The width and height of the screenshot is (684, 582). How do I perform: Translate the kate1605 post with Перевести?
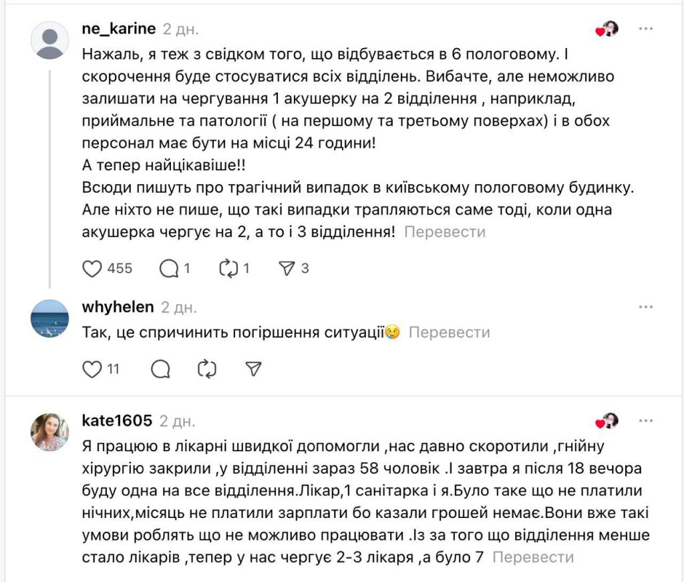pyautogui.click(x=533, y=557)
